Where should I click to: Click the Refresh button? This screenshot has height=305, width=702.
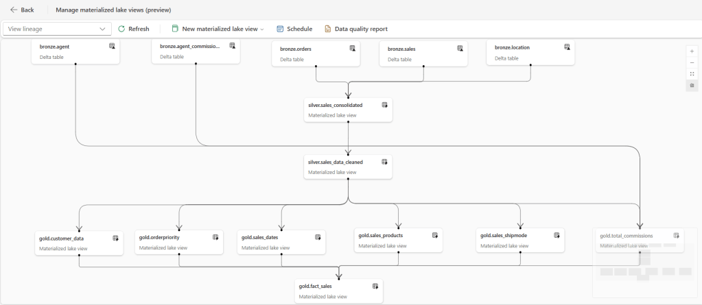coord(133,29)
